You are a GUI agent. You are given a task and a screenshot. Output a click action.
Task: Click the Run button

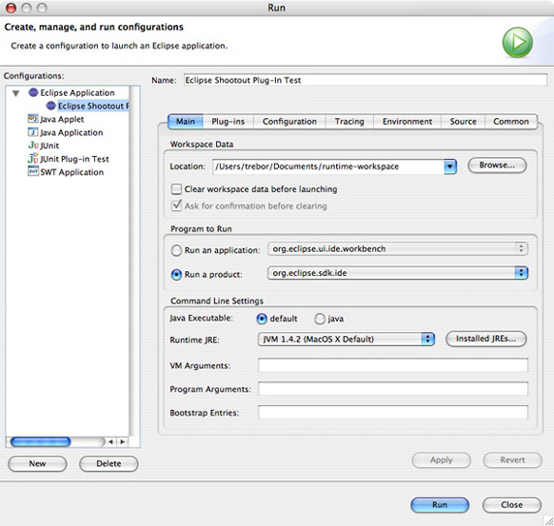pos(440,505)
